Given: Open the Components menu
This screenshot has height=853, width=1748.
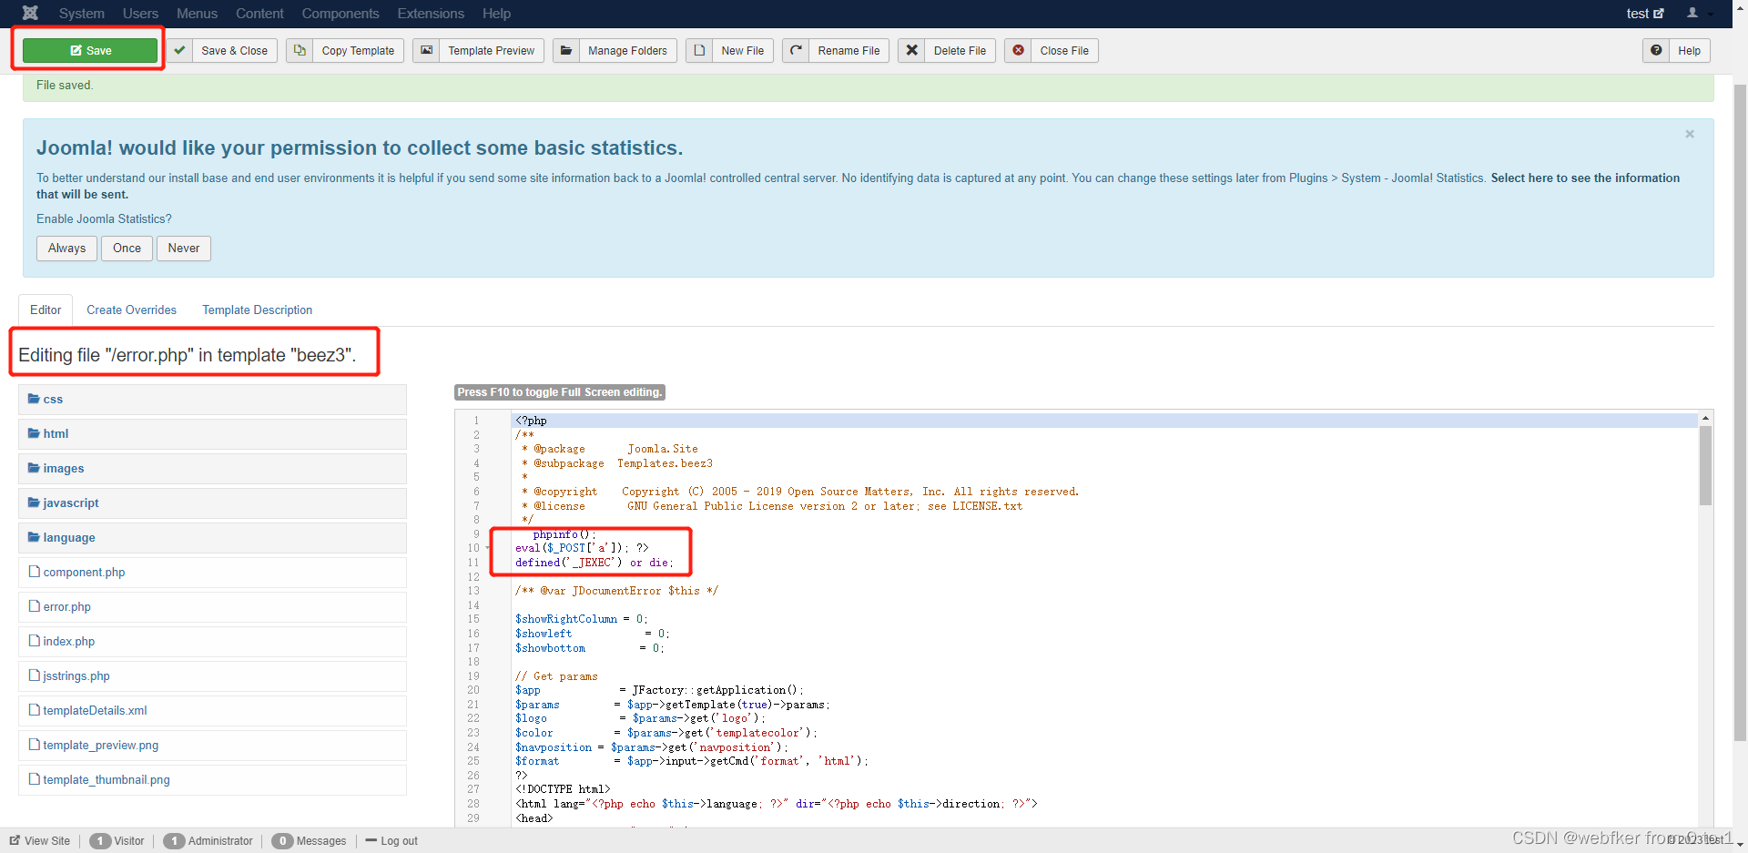Looking at the screenshot, I should coord(340,14).
